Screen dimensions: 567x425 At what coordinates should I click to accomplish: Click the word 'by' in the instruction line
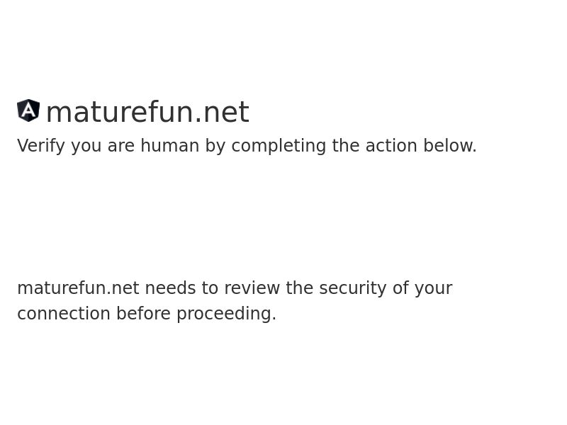(215, 146)
